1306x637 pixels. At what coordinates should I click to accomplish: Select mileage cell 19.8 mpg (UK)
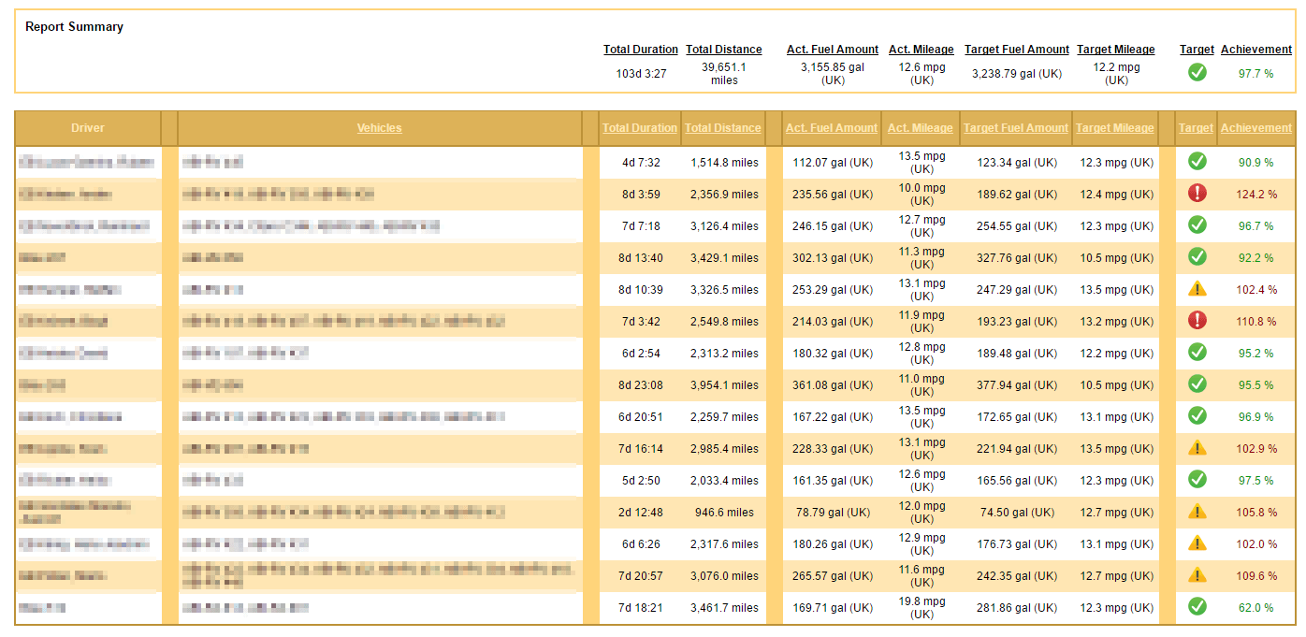click(x=921, y=608)
